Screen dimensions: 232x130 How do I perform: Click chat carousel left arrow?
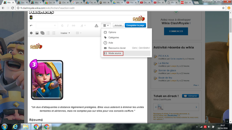click(x=156, y=107)
